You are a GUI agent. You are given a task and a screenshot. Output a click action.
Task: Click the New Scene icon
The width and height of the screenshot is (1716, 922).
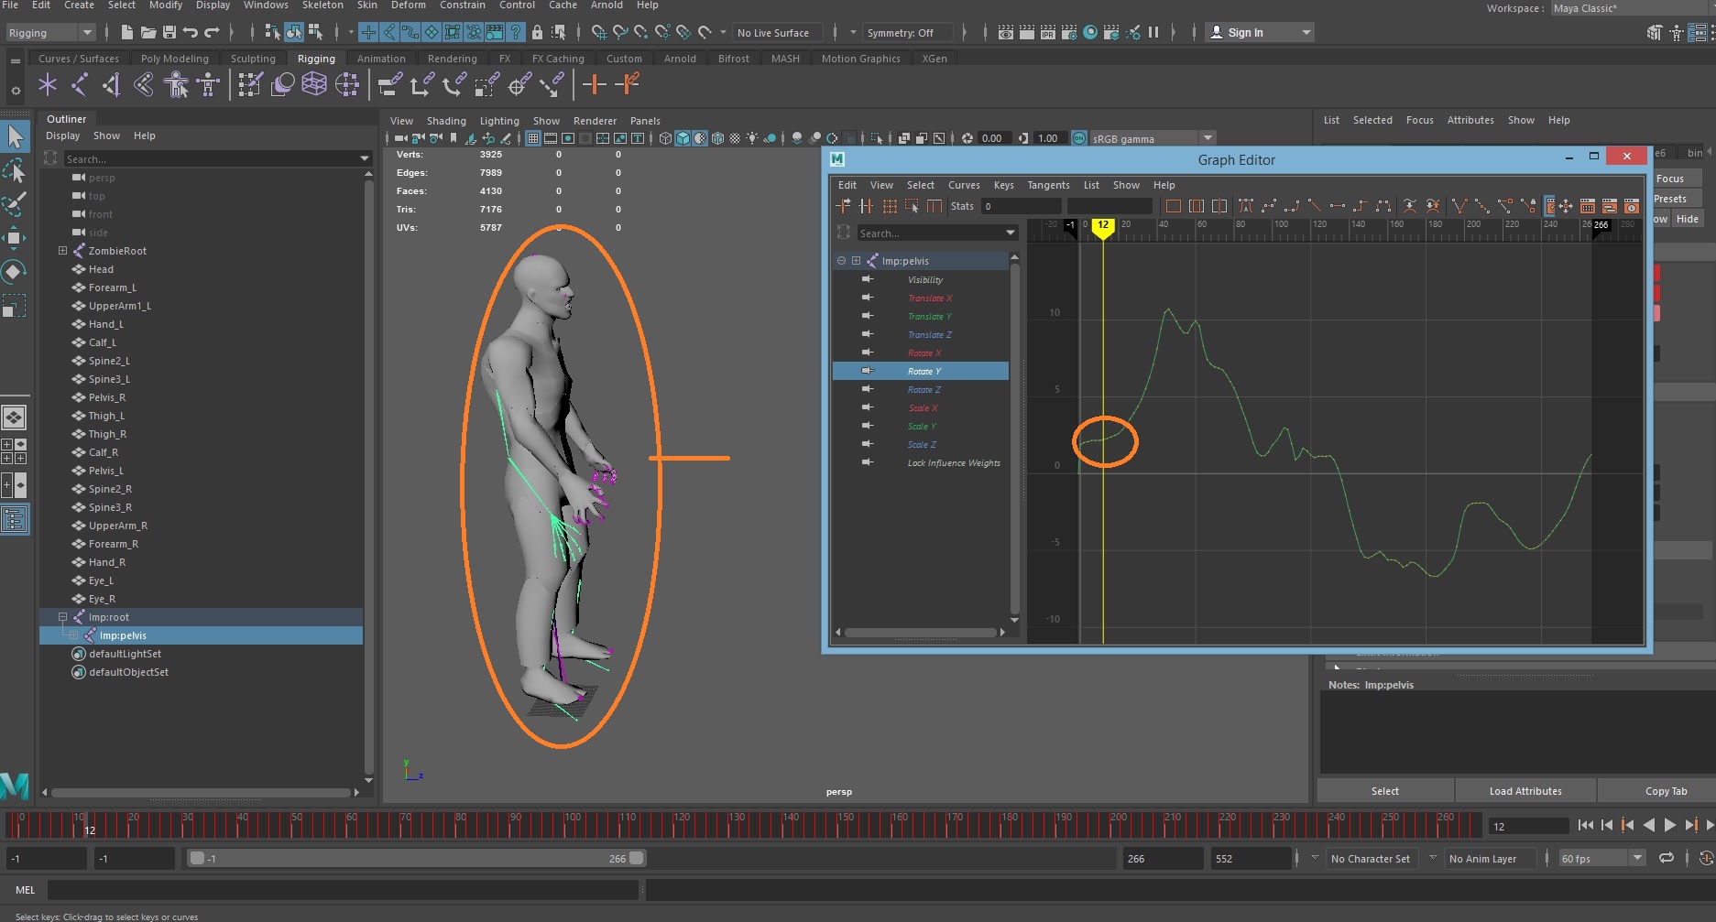point(126,33)
